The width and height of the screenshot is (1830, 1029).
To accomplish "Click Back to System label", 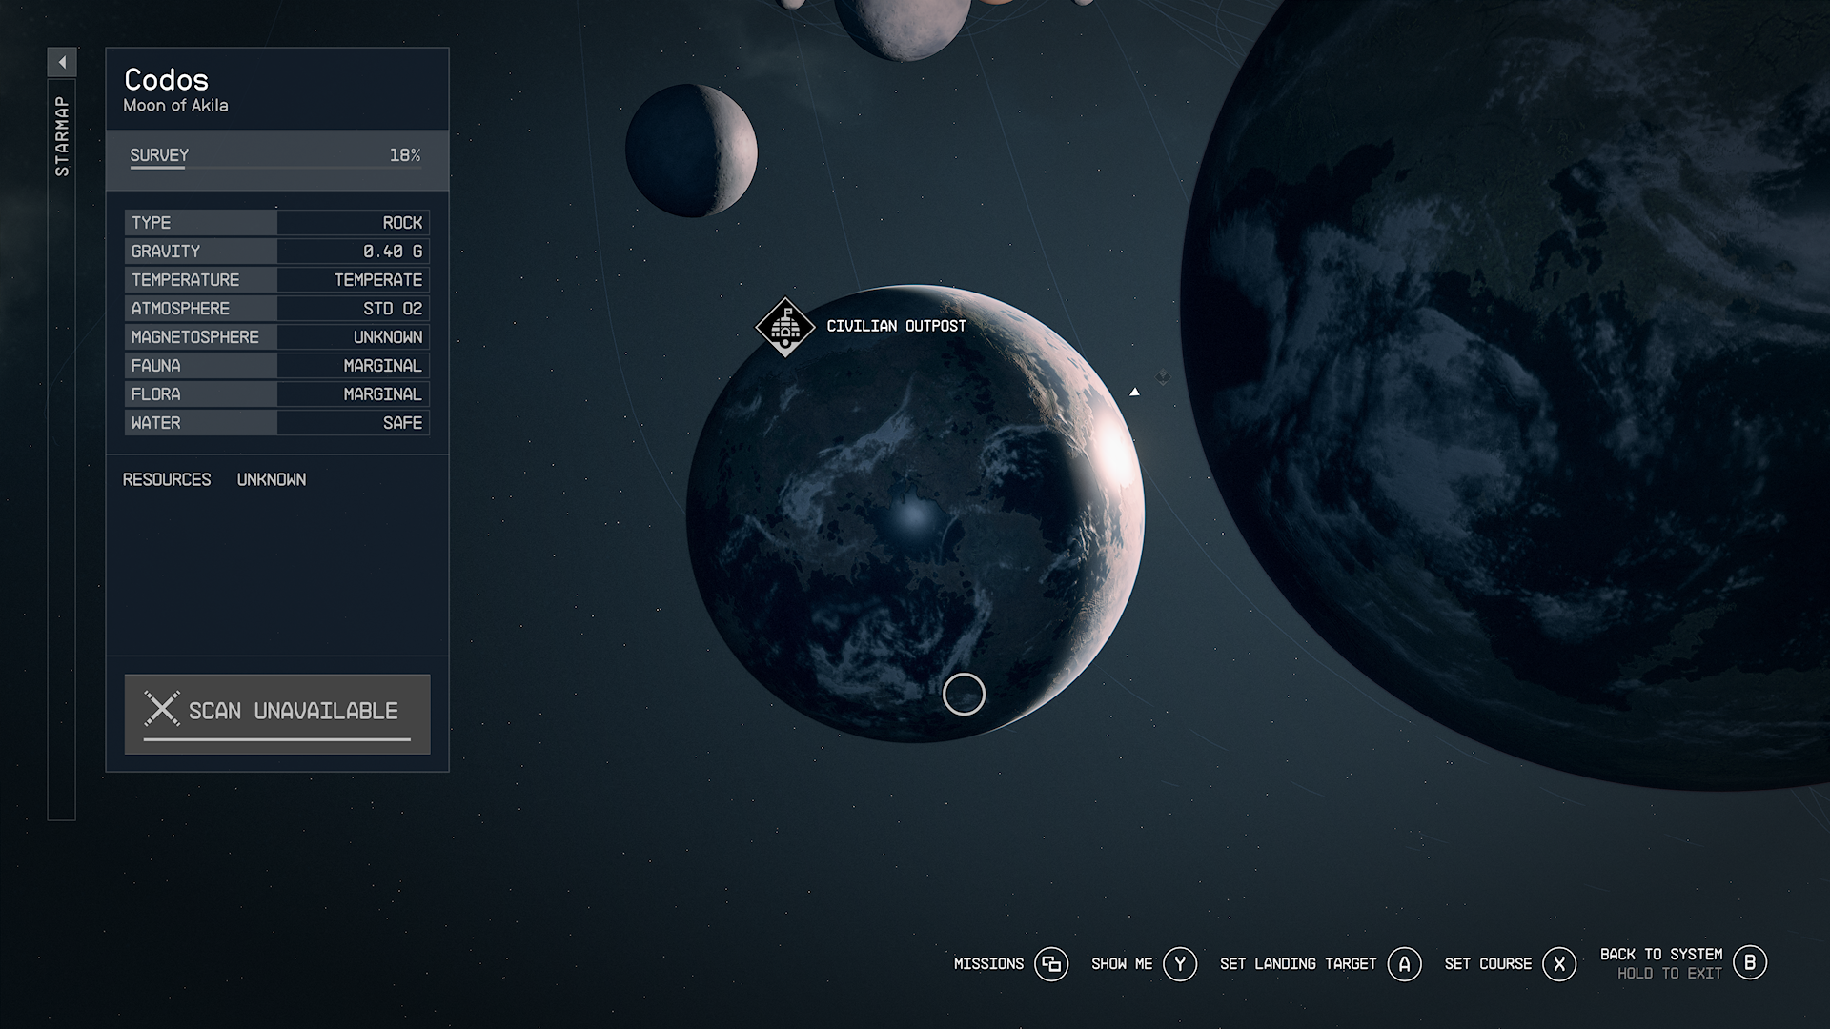I will click(x=1661, y=954).
